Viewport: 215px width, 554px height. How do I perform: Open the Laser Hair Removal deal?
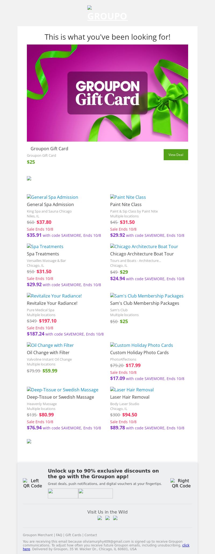click(x=132, y=390)
